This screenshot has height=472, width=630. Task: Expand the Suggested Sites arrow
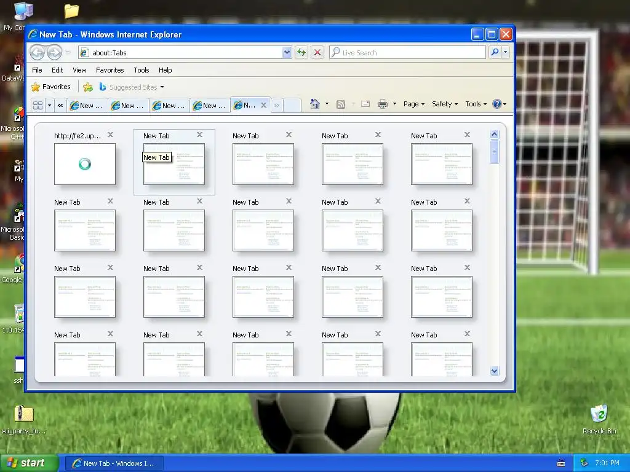click(x=162, y=87)
